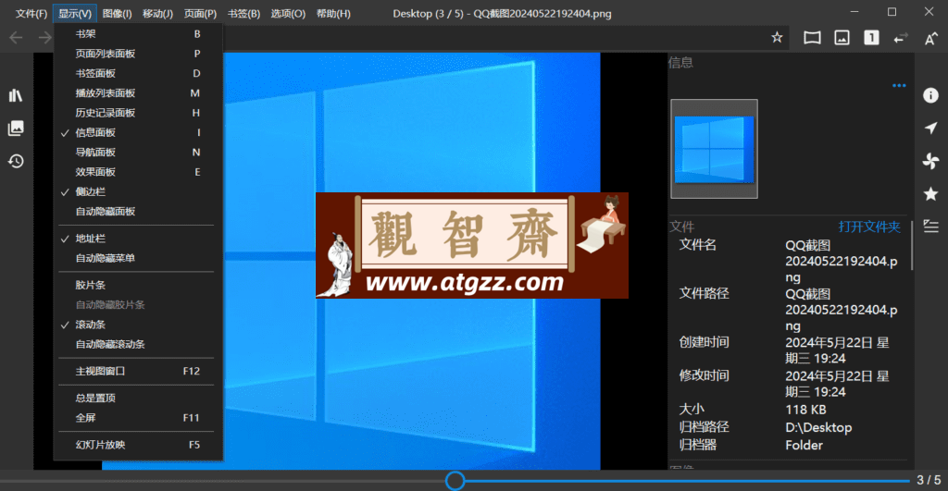This screenshot has width=948, height=491.
Task: Select single page mode icon
Action: [x=871, y=38]
